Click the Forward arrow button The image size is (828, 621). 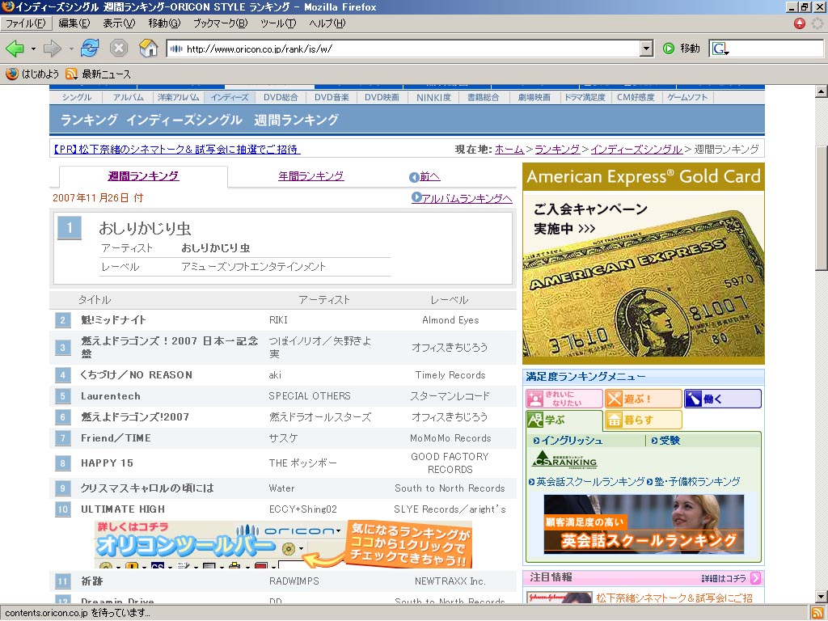point(53,49)
